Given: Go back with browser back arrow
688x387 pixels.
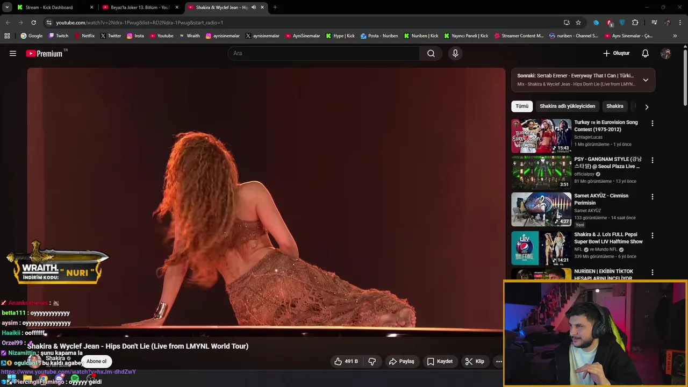Looking at the screenshot, I should 8,23.
